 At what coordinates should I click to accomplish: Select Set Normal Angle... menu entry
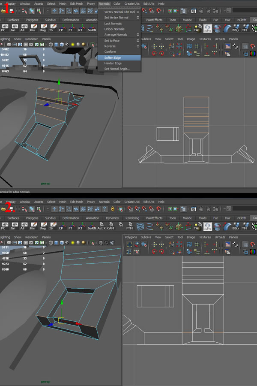pyautogui.click(x=119, y=69)
